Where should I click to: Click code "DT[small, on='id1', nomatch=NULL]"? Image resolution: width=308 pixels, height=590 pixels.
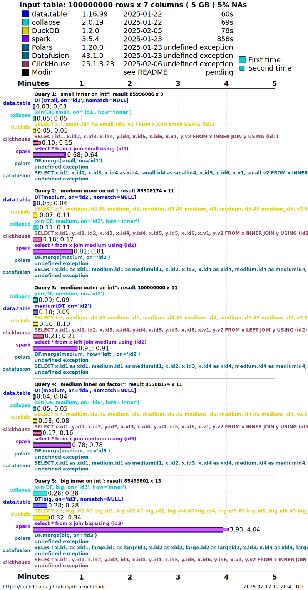(81, 100)
